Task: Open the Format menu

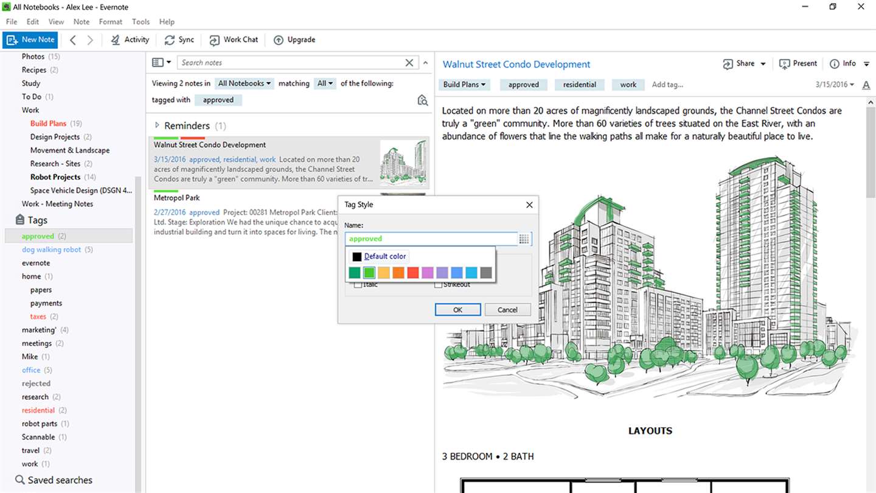Action: (x=111, y=22)
